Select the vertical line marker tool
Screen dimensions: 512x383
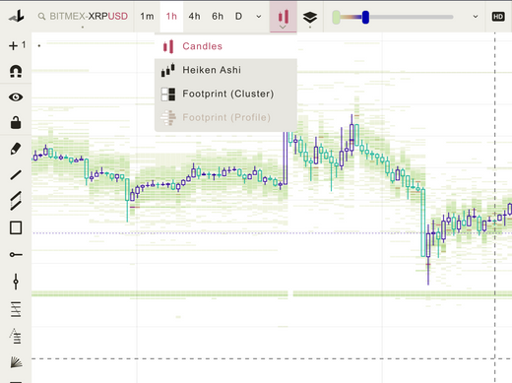pos(16,282)
